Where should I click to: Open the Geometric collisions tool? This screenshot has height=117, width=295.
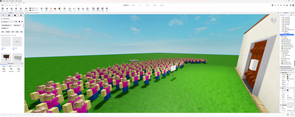26,9
